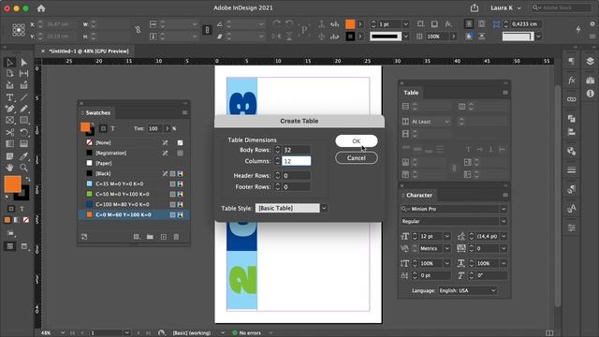
Task: Select the Eyedropper tool
Action: (x=23, y=156)
